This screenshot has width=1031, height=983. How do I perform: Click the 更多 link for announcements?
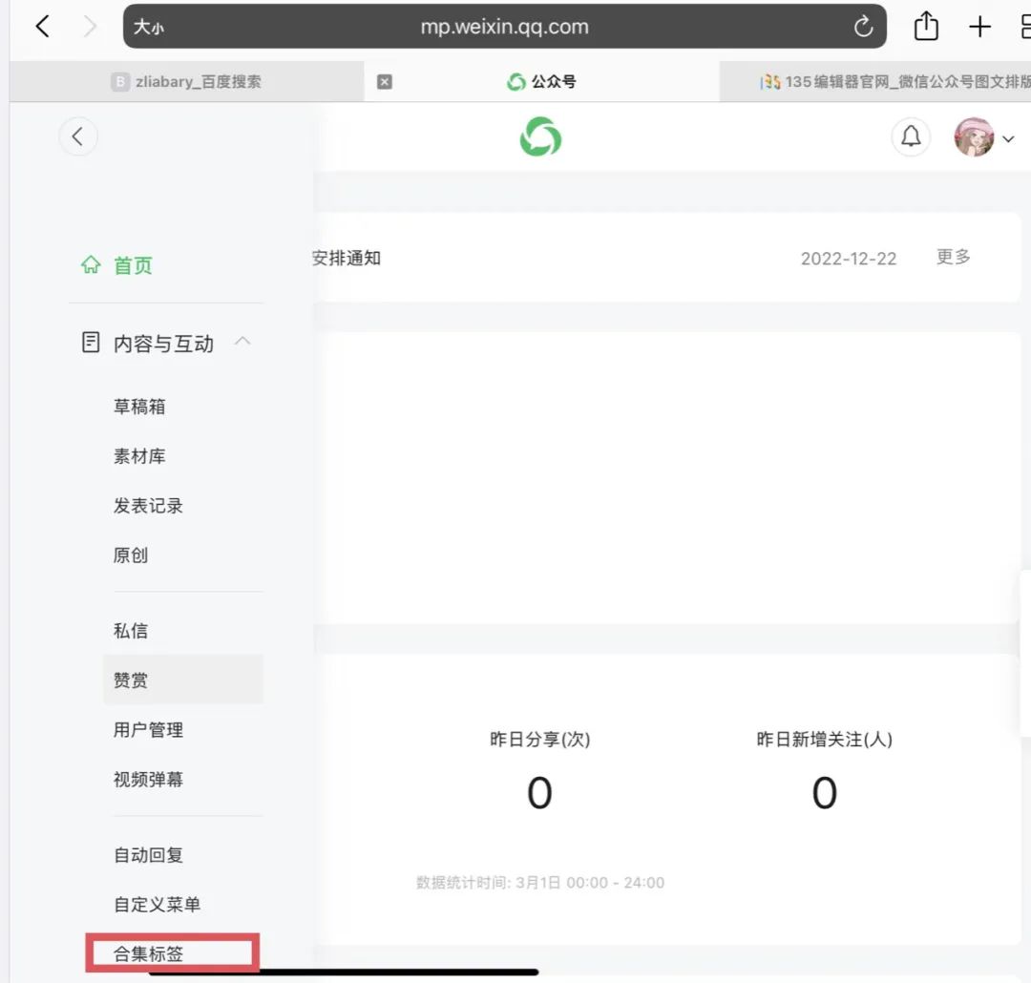[954, 257]
